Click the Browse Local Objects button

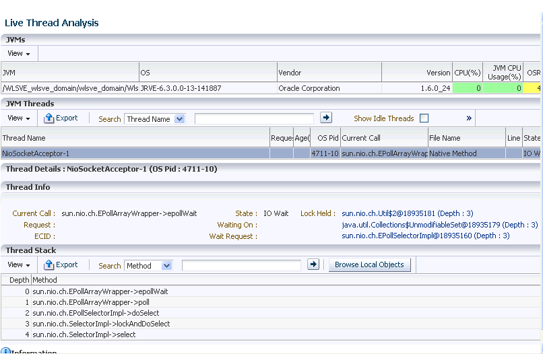coord(369,264)
